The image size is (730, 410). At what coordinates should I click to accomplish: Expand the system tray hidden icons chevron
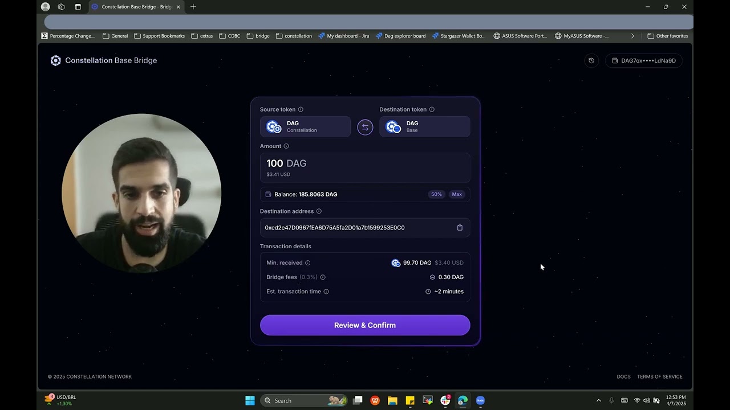[598, 400]
